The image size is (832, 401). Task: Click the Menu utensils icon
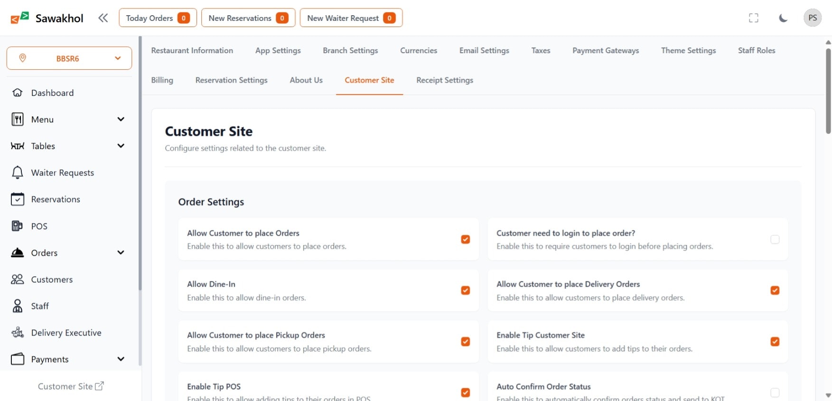(18, 119)
